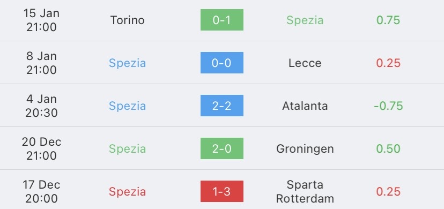The image size is (444, 209).
Task: Click red Spezia in Sparta Rotterdam match
Action: (128, 192)
